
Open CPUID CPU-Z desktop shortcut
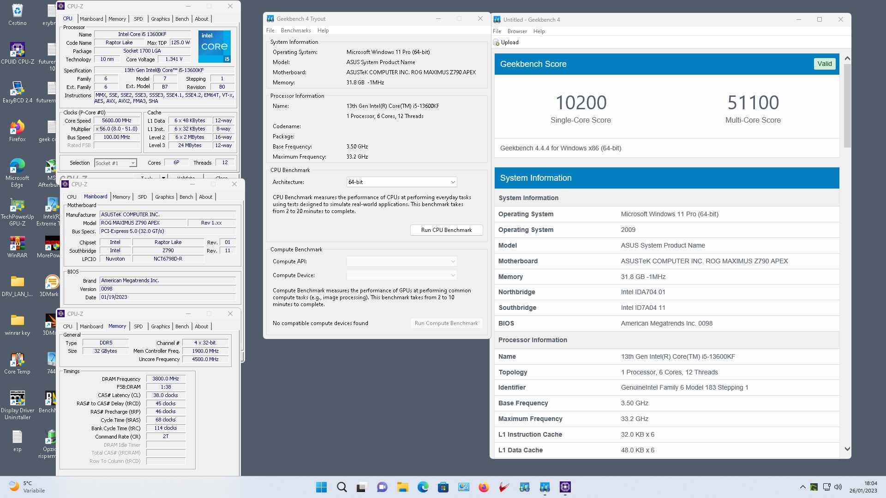coord(17,53)
